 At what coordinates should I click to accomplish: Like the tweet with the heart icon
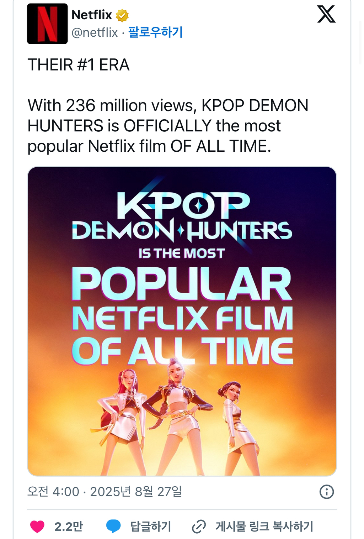[x=37, y=526]
